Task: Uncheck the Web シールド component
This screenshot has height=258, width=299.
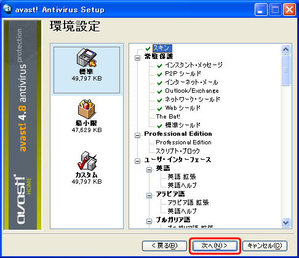Action: pyautogui.click(x=159, y=109)
